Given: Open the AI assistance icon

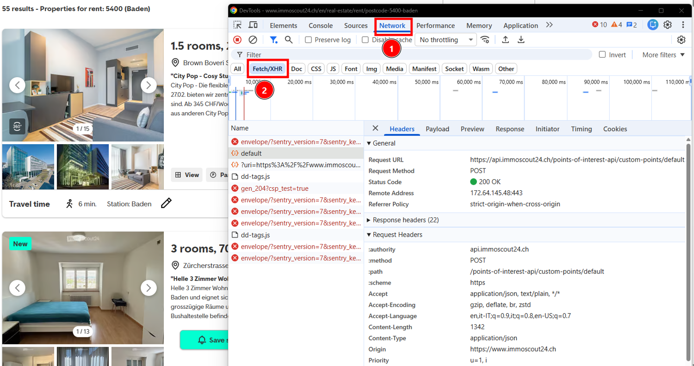Looking at the screenshot, I should pyautogui.click(x=653, y=25).
